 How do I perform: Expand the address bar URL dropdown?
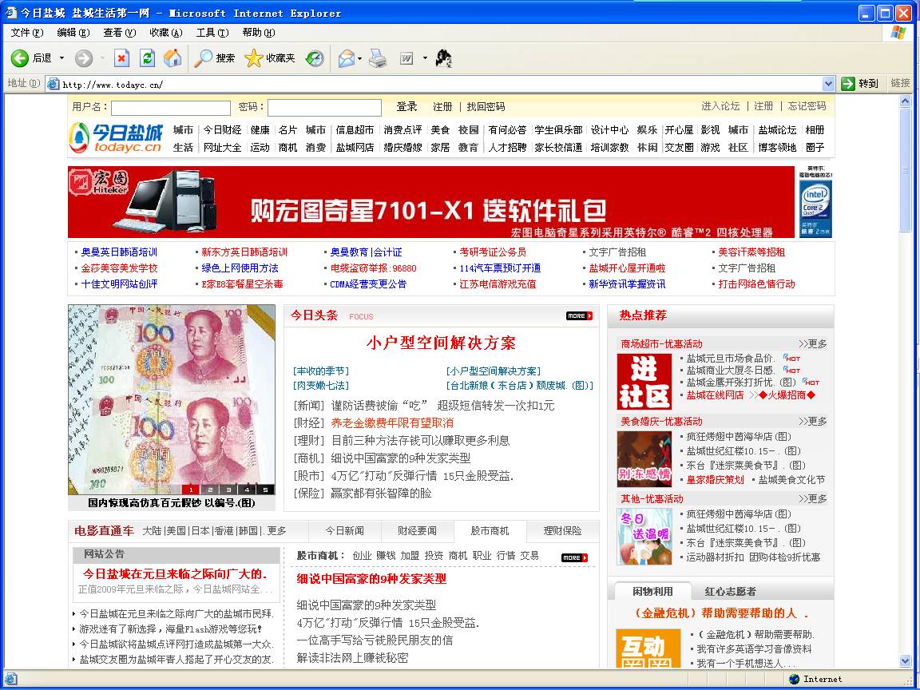828,84
